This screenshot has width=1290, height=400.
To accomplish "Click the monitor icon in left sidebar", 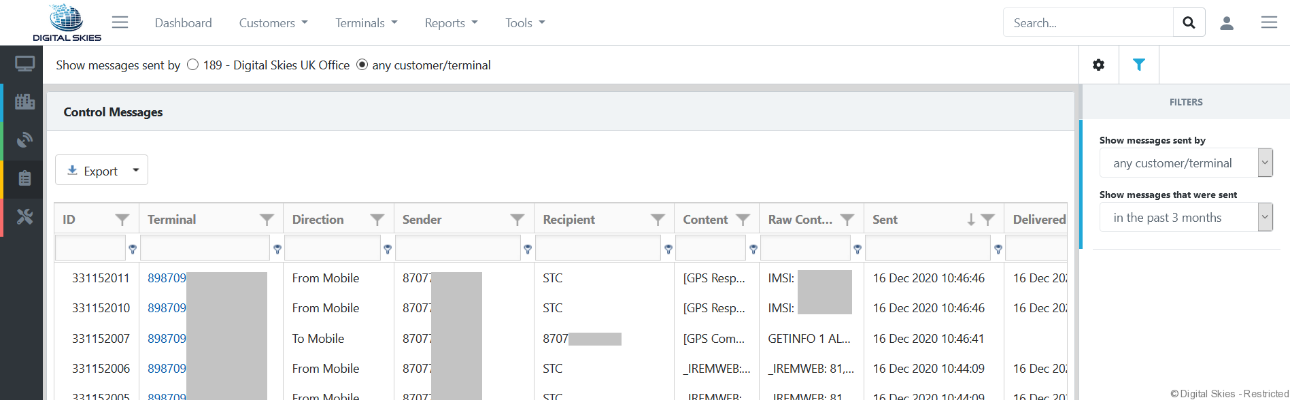I will pos(24,65).
